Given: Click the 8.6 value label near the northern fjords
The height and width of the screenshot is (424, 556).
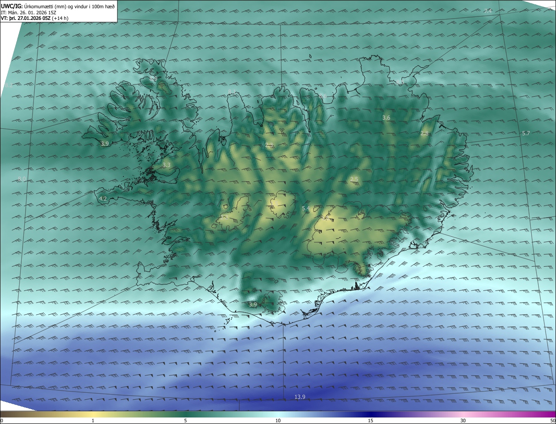Looking at the screenshot, I should point(323,96).
